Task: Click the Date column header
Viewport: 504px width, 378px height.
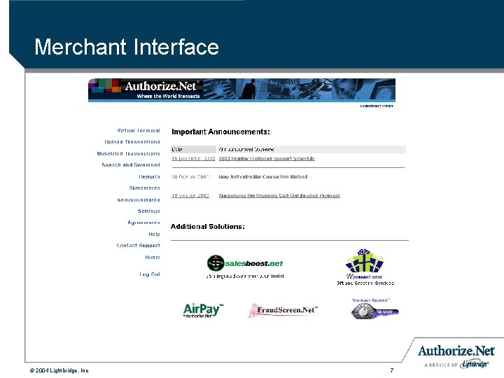Action: pyautogui.click(x=193, y=149)
